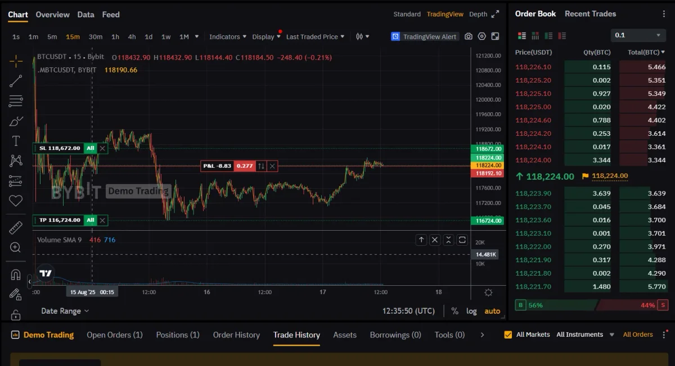Open the Last Traded Price dropdown
This screenshot has height=366, width=675.
[316, 36]
